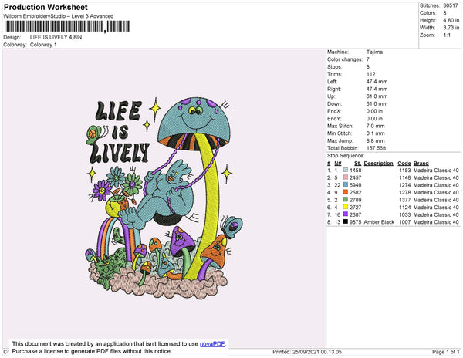The image size is (463, 358).
Task: Click the blue swatch for stop 5940
Action: coord(346,185)
